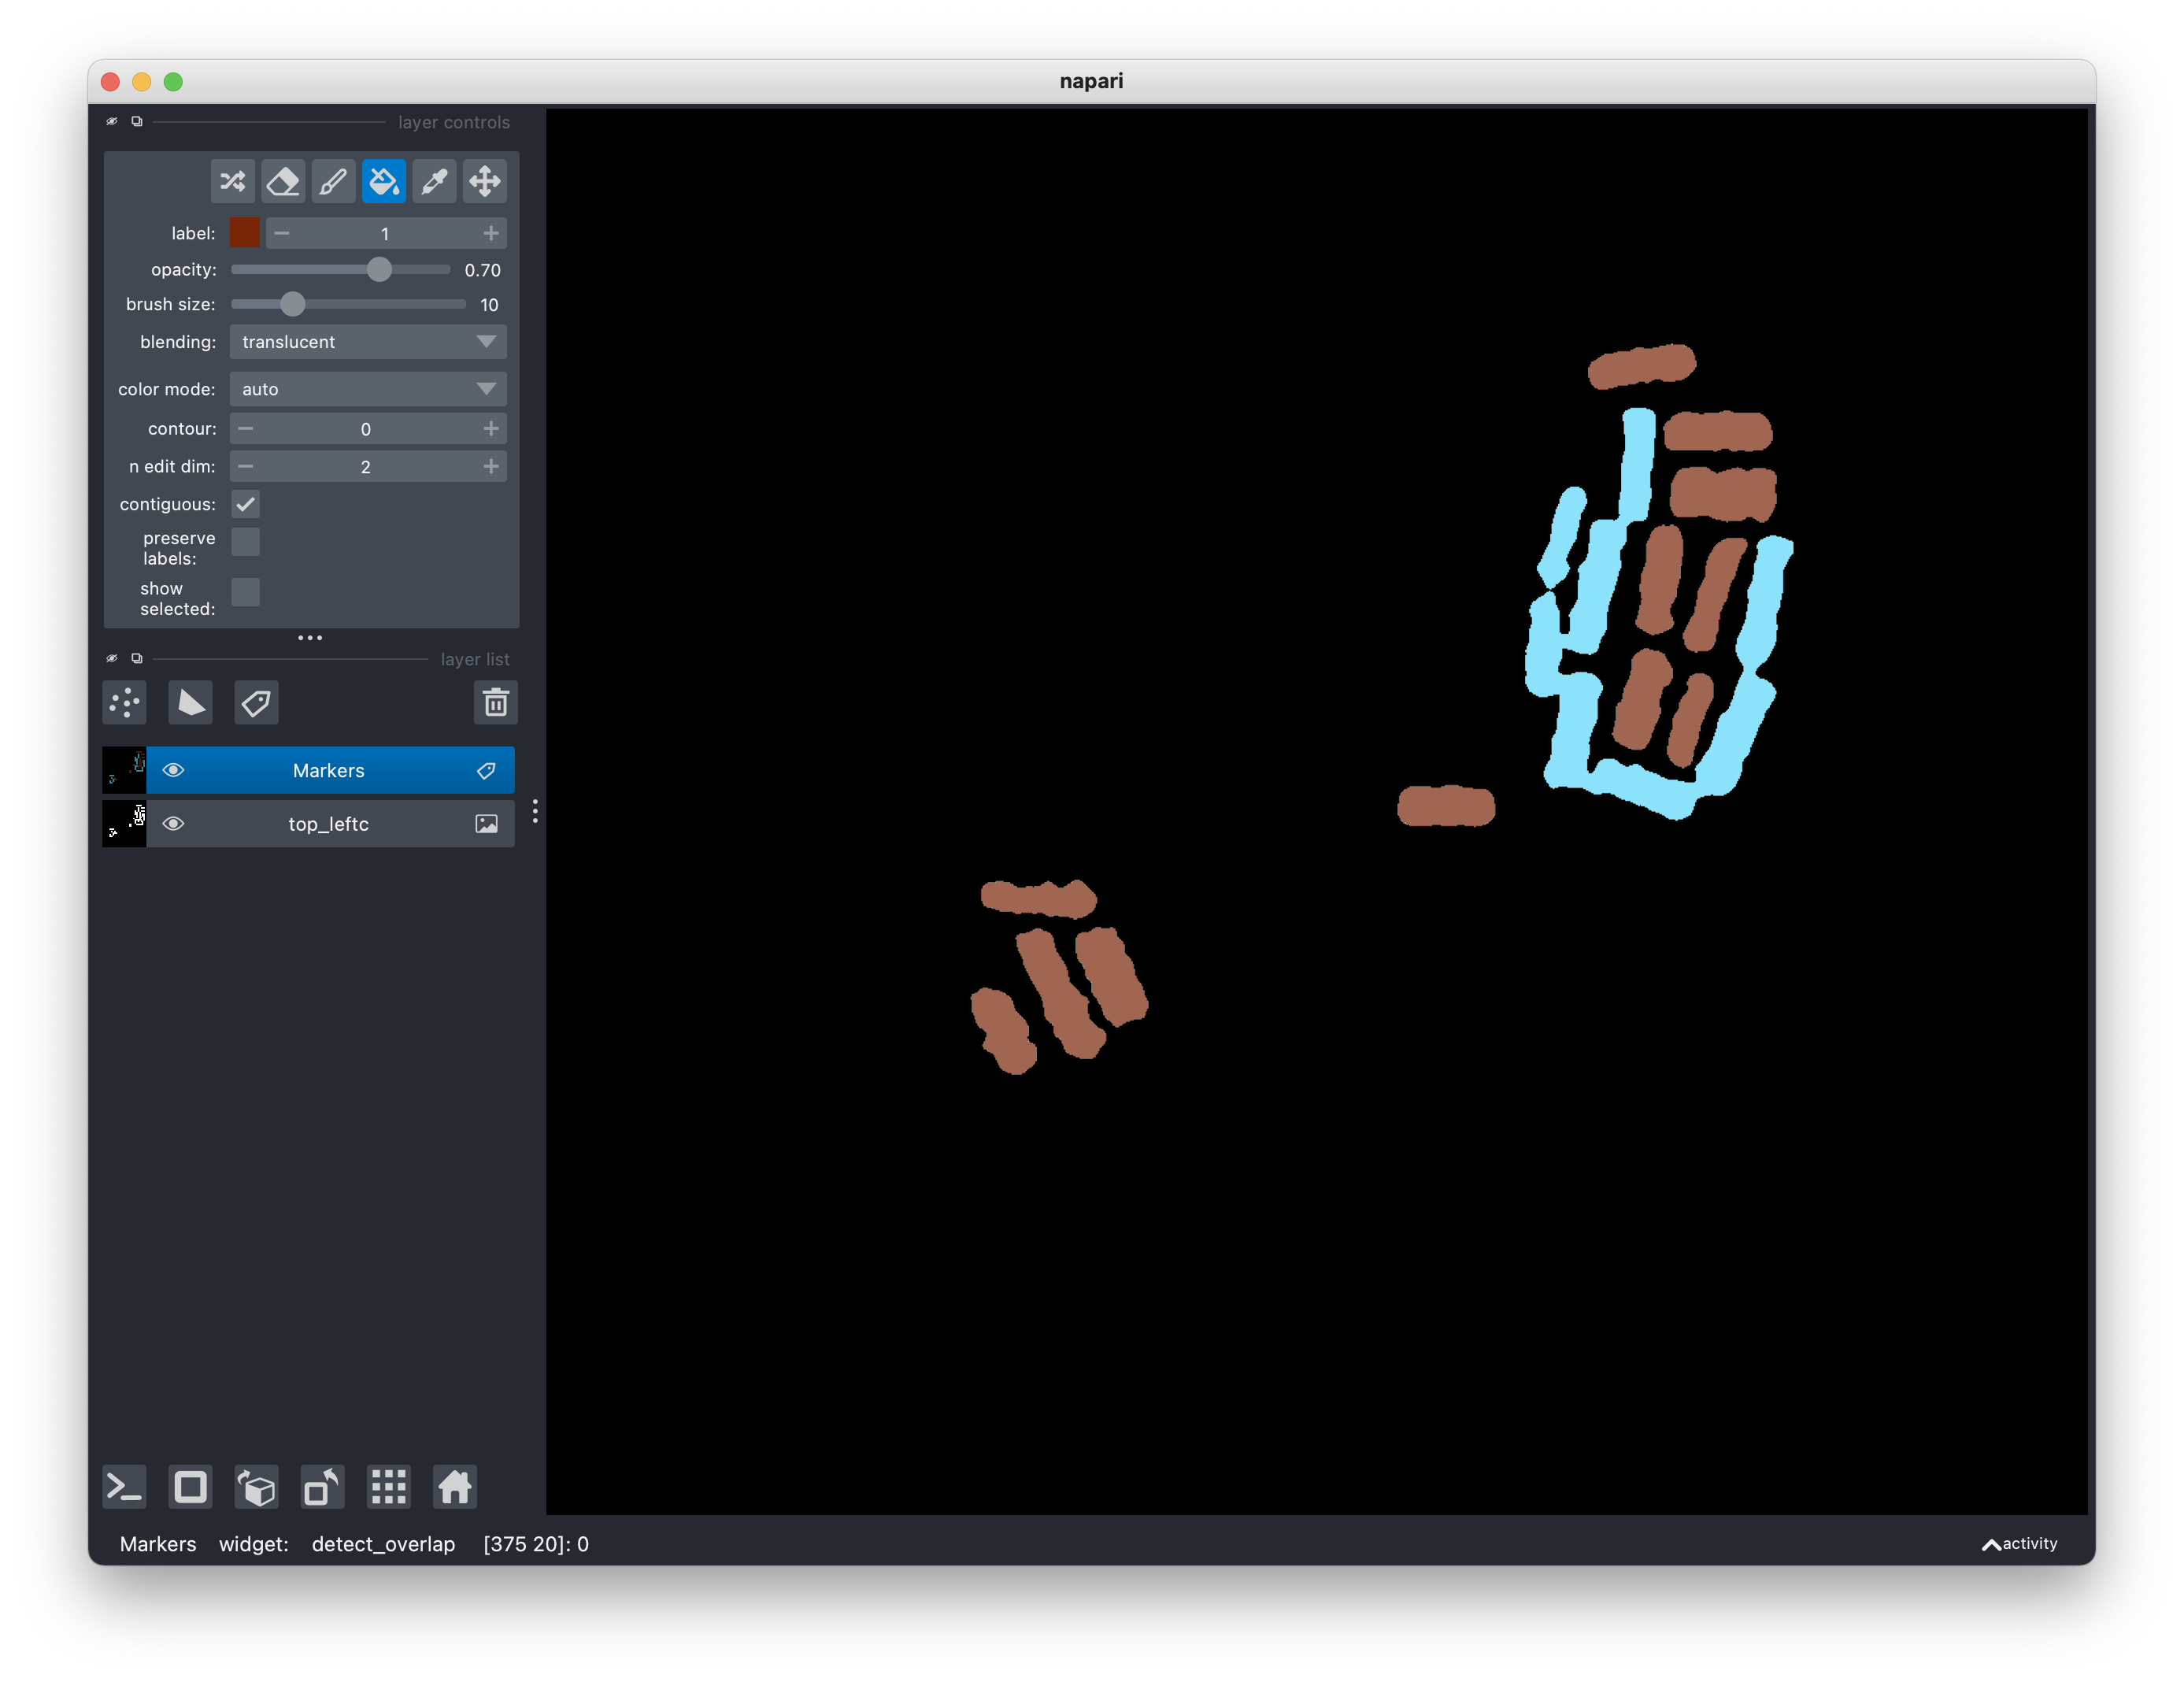
Task: Hide the Markers layer visibility eye
Action: pos(173,770)
